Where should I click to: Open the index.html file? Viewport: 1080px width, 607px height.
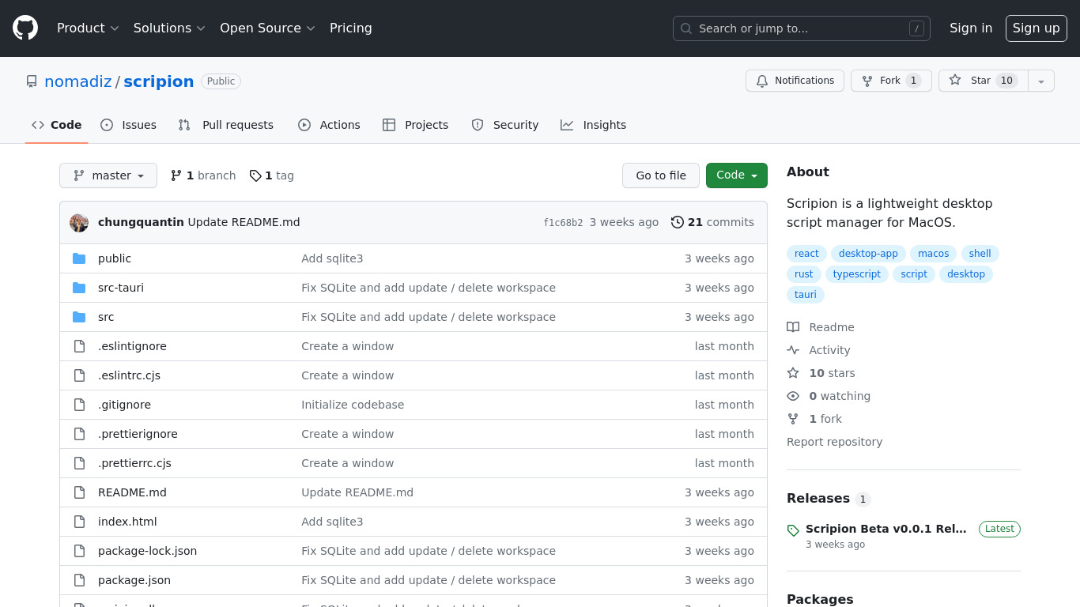tap(127, 522)
